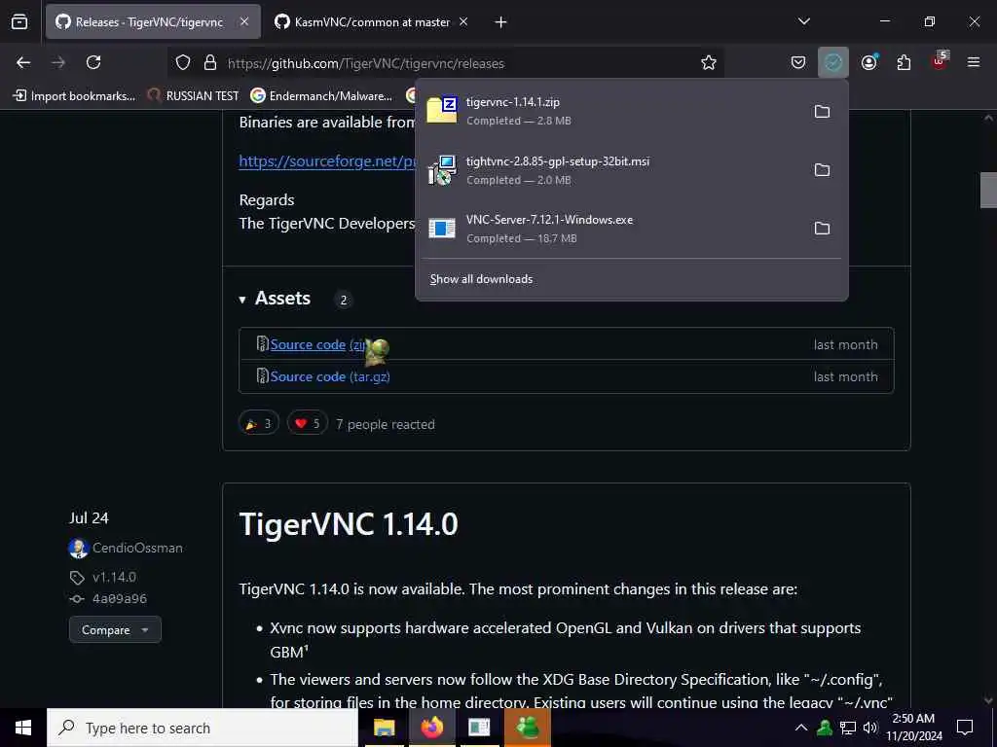Open uBlock Origin extension badge
997x747 pixels.
coord(940,61)
